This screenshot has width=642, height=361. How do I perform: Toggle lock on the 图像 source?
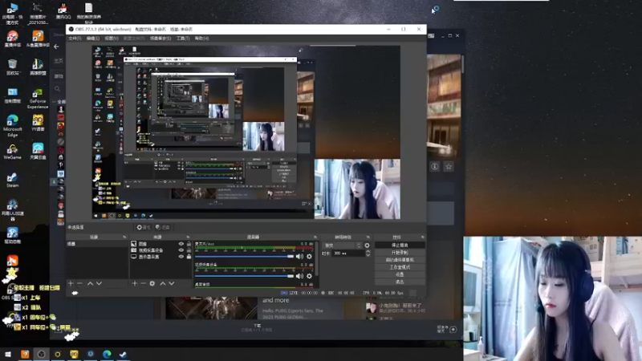pyautogui.click(x=189, y=244)
